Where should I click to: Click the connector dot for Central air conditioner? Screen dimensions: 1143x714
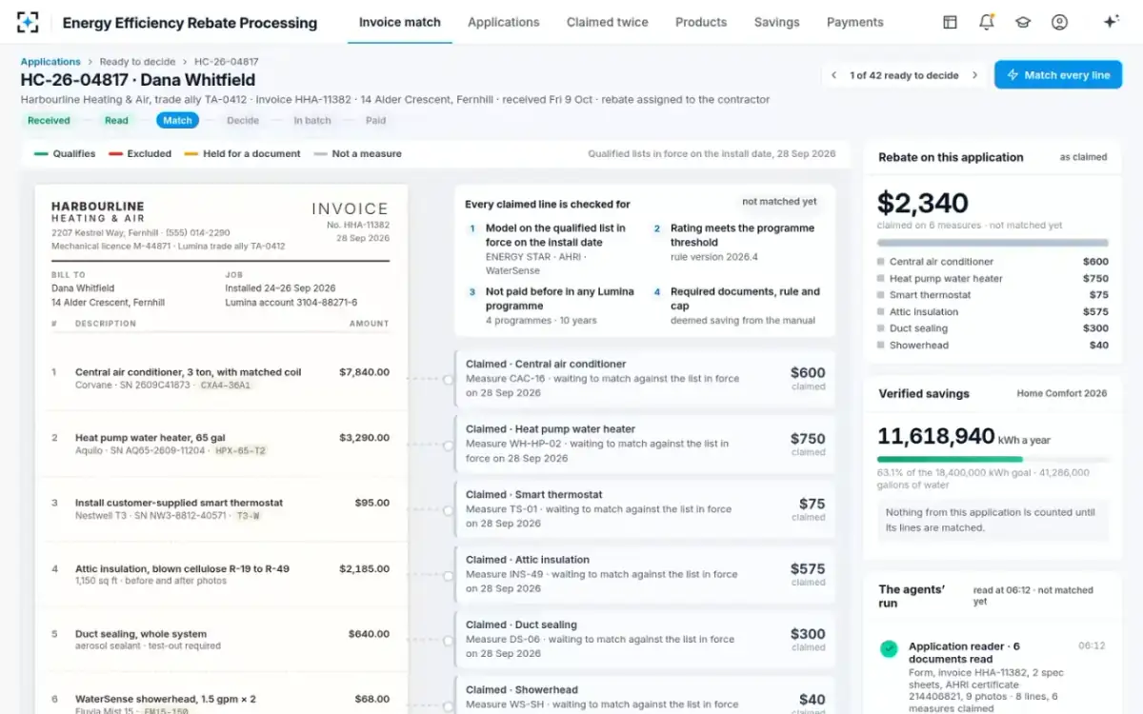click(448, 379)
